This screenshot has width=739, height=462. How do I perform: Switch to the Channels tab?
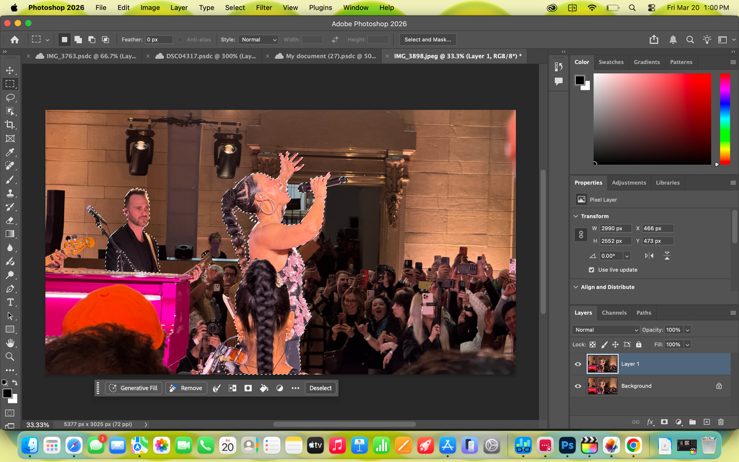(x=614, y=313)
